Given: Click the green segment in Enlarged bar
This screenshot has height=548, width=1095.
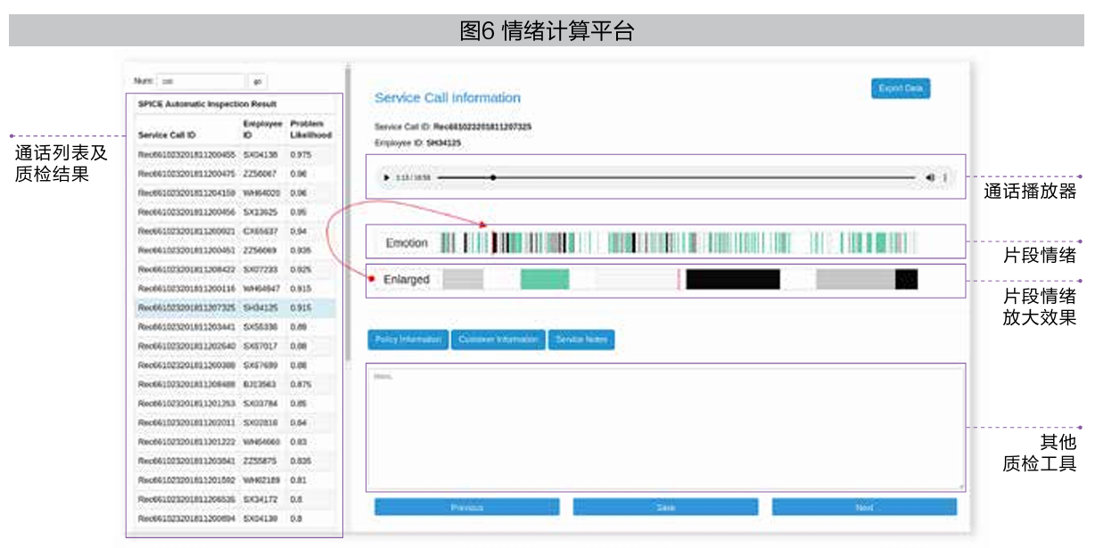Looking at the screenshot, I should point(544,280).
